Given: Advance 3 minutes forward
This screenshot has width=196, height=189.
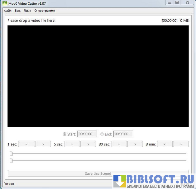Looking at the screenshot, I should point(181,144).
